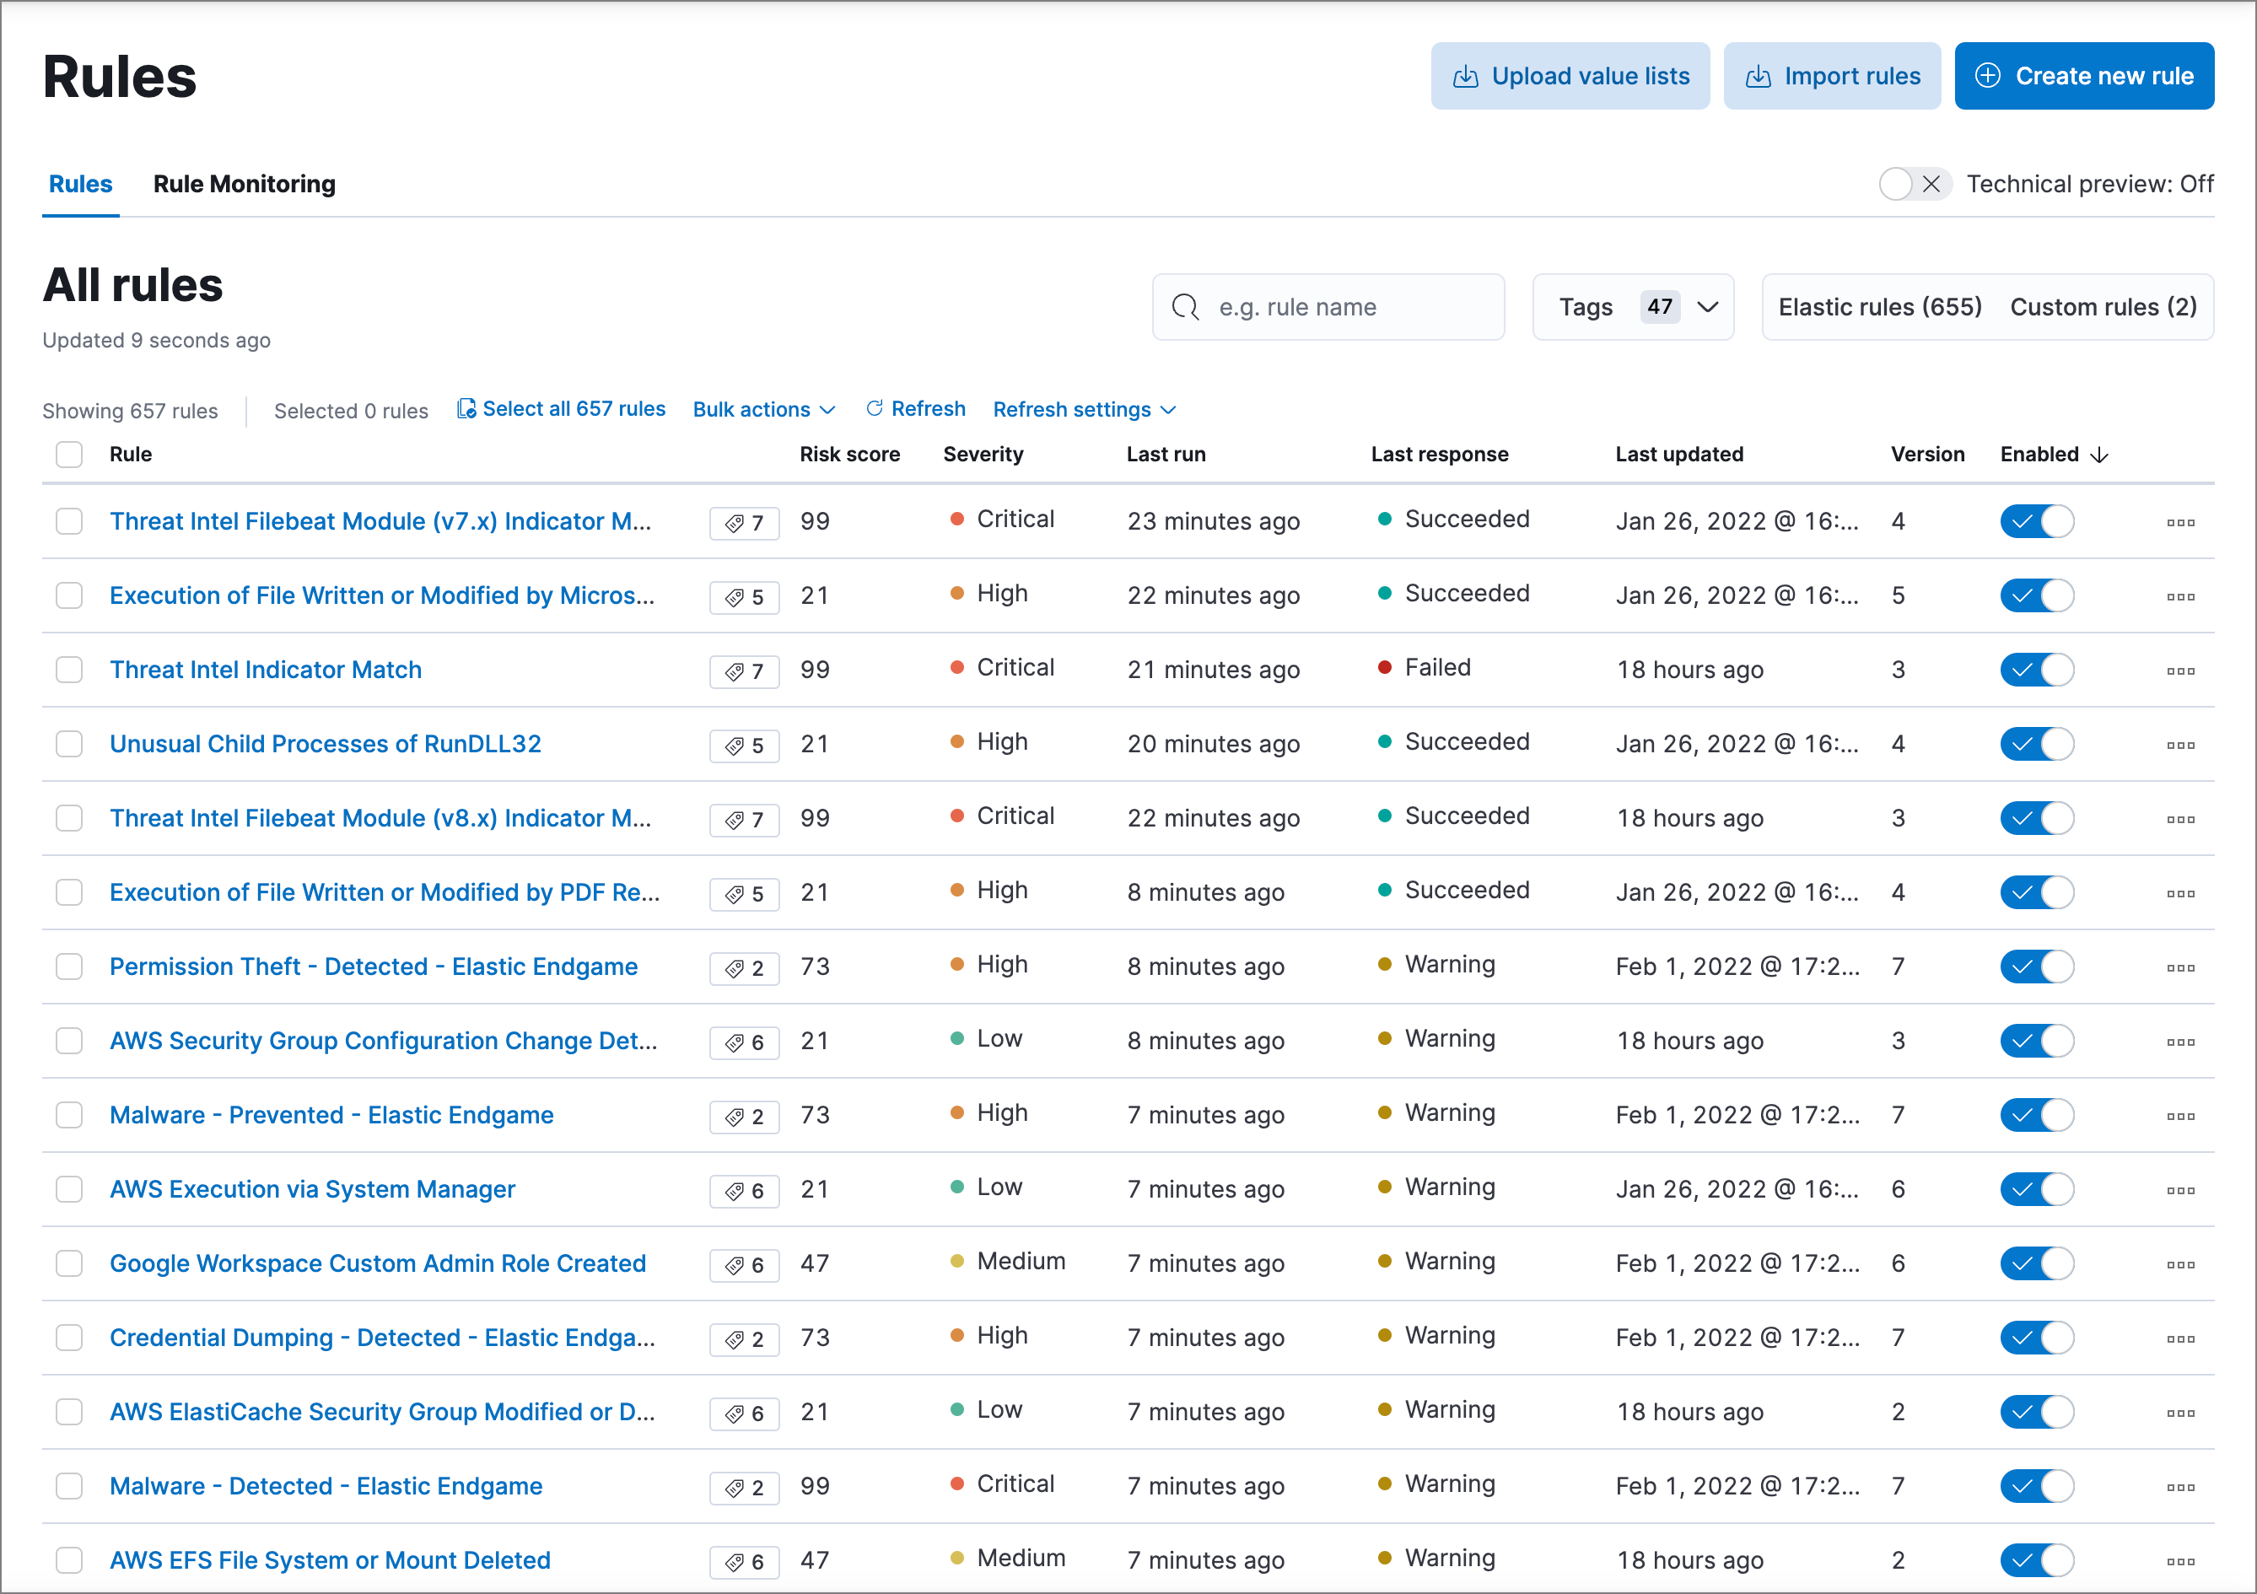Open three-dot menu for AWS Execution via System Manager
This screenshot has width=2257, height=1594.
[2179, 1190]
